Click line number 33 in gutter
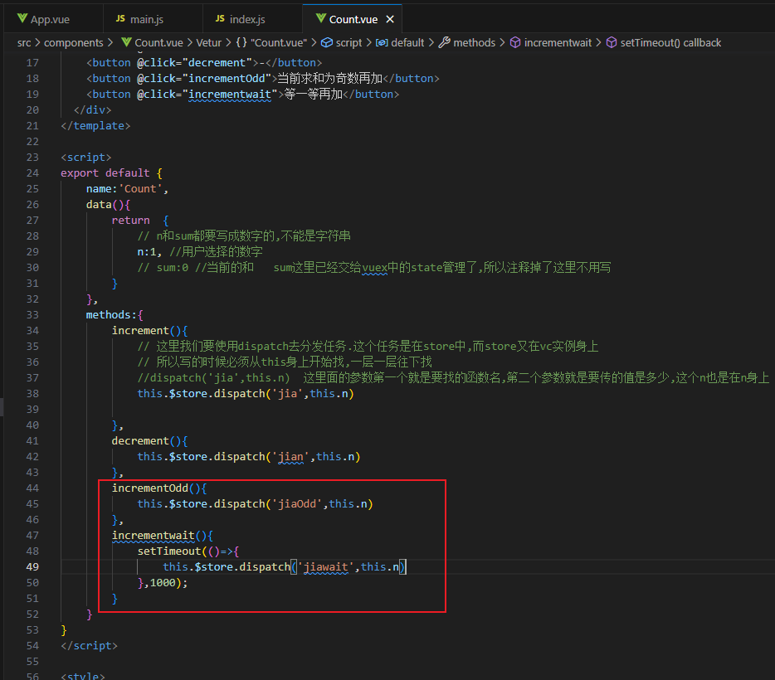The height and width of the screenshot is (680, 775). [32, 315]
